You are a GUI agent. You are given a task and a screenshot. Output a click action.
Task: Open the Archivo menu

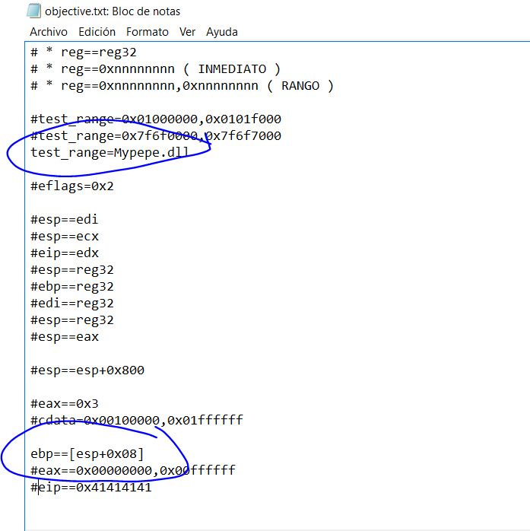[x=49, y=32]
